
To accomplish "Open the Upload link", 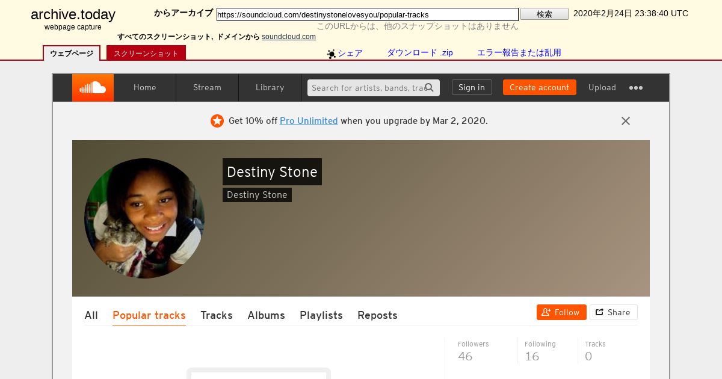I will click(x=602, y=88).
